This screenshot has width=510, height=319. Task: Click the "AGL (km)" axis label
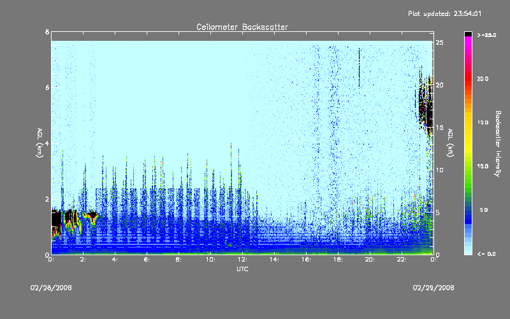[x=40, y=143]
